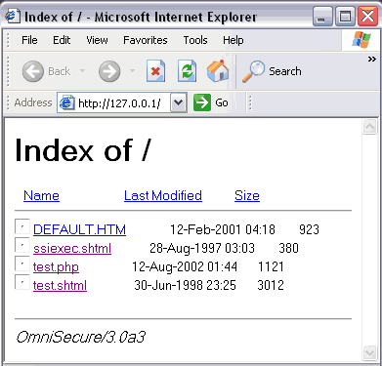Click file icon beside DEFAULT.HTM

[x=22, y=226]
